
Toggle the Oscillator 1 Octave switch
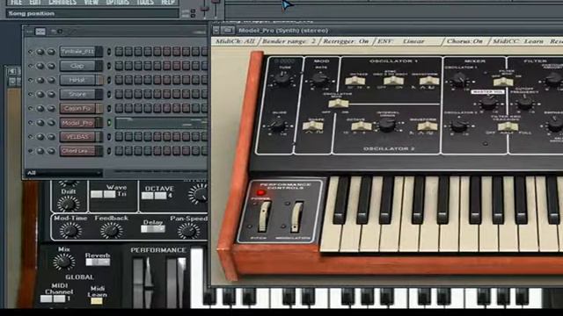tap(355, 81)
